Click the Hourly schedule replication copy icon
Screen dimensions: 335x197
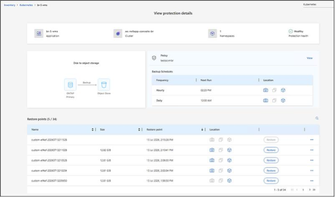point(274,90)
